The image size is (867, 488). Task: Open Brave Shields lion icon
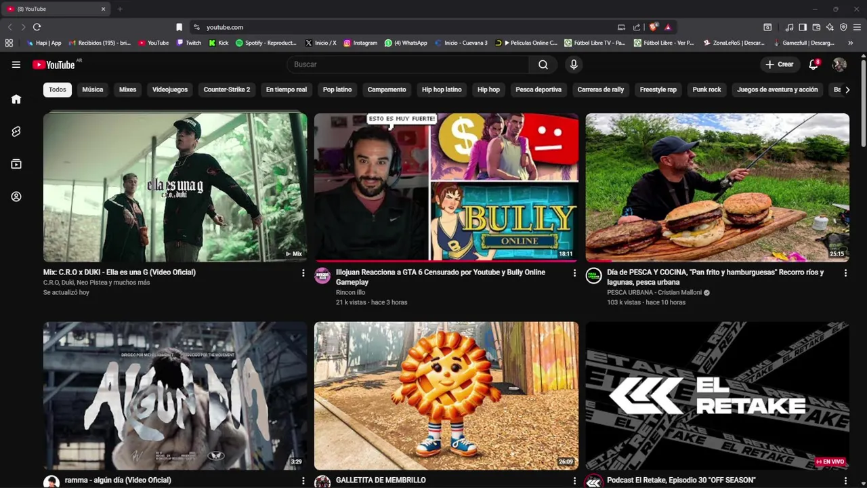653,27
